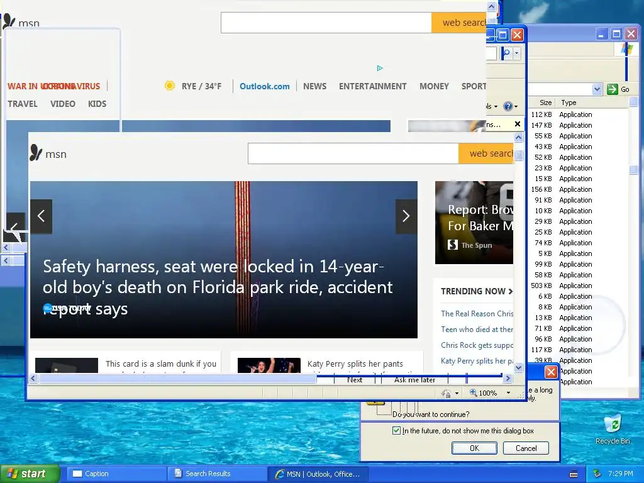This screenshot has width=644, height=483.
Task: Open the ENTERTAINMENT navigation tab
Action: click(372, 86)
